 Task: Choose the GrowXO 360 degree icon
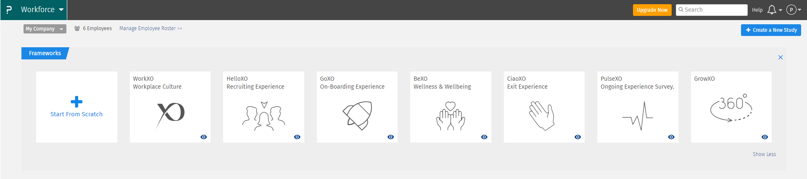(x=731, y=107)
